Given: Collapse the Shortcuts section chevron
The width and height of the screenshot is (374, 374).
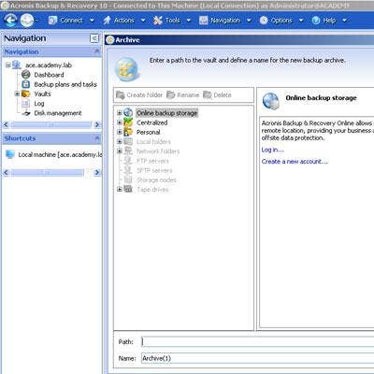Looking at the screenshot, I should [97, 138].
